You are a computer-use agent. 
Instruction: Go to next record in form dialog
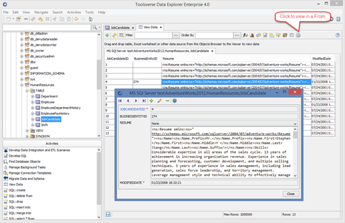pyautogui.click(x=136, y=101)
